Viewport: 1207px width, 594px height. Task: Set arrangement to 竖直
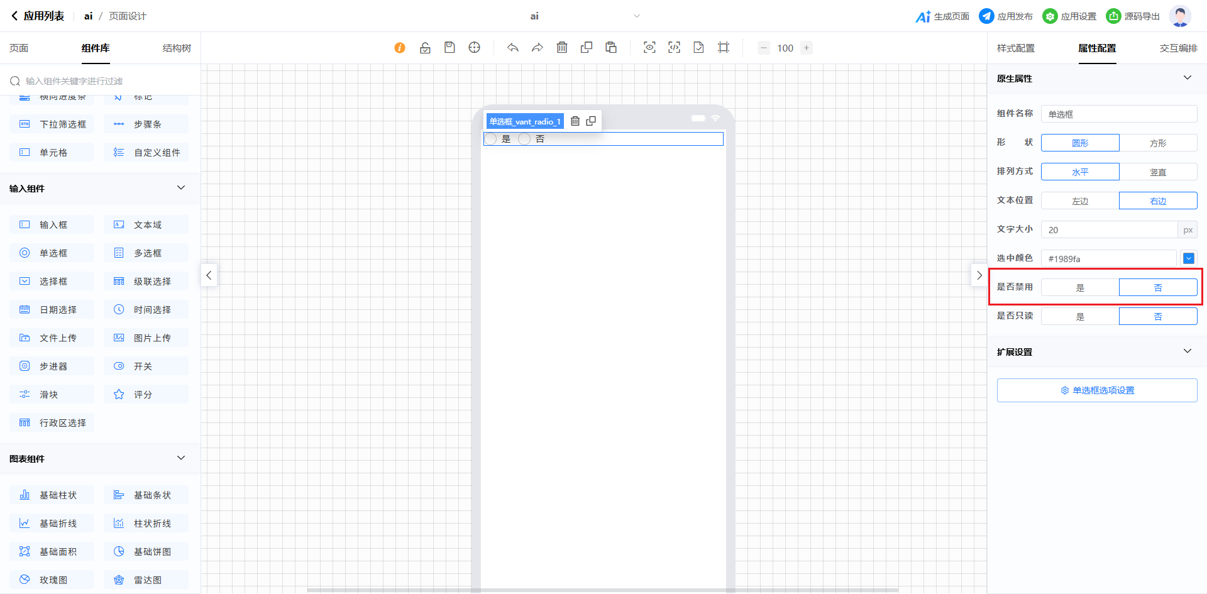coord(1158,172)
